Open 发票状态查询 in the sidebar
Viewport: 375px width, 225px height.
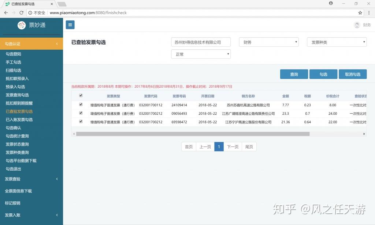coord(17,144)
